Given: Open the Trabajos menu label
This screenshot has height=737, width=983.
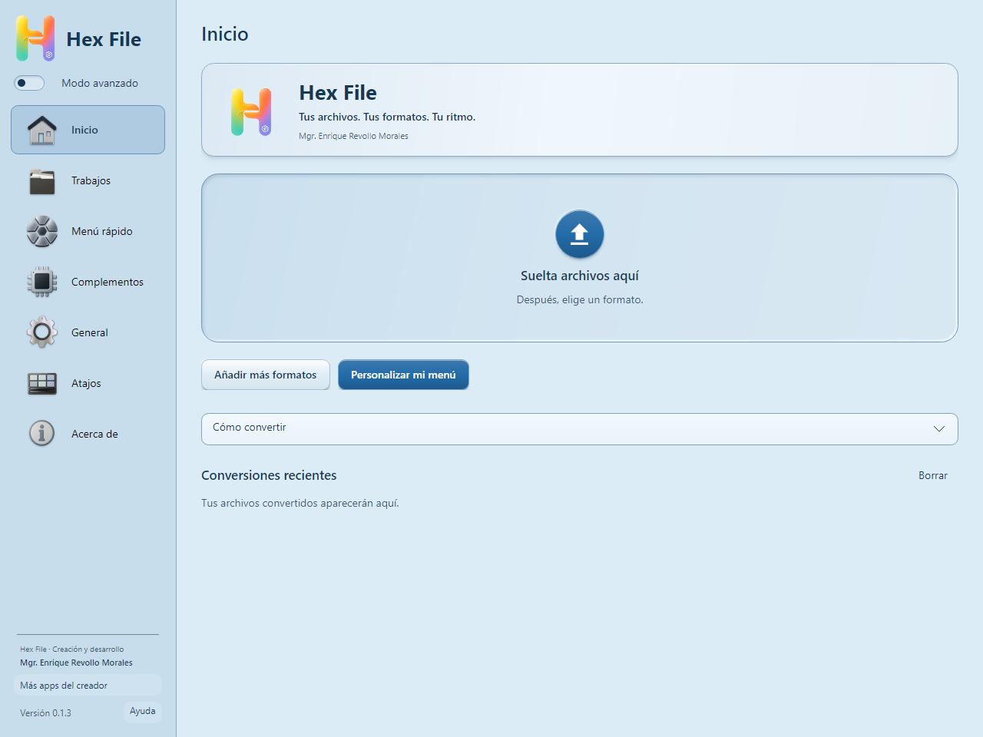Looking at the screenshot, I should 91,180.
